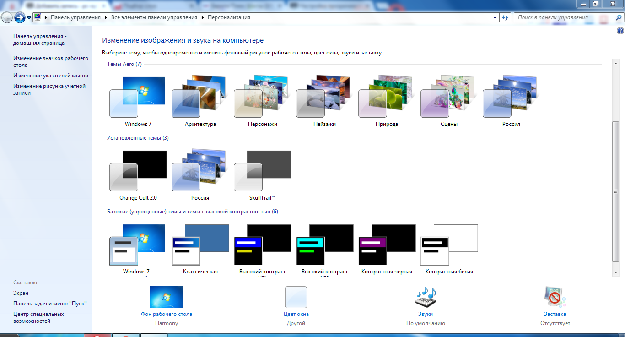625x337 pixels.
Task: Open 'Фон рабочего стола' desktop background settings
Action: (167, 306)
